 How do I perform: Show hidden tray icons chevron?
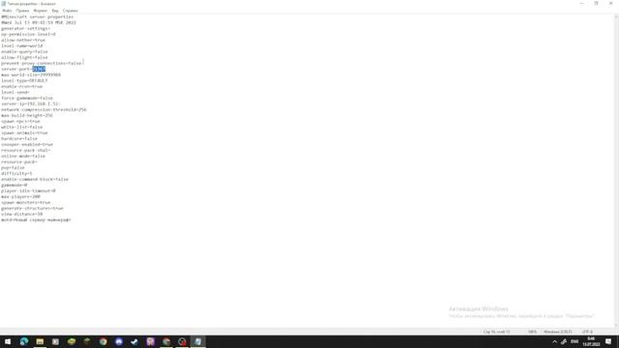[554, 341]
